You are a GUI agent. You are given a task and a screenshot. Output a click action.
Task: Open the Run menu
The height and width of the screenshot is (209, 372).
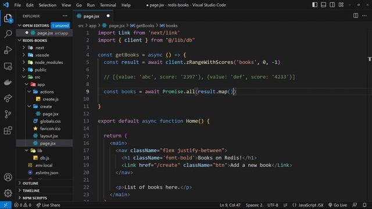[x=91, y=5]
